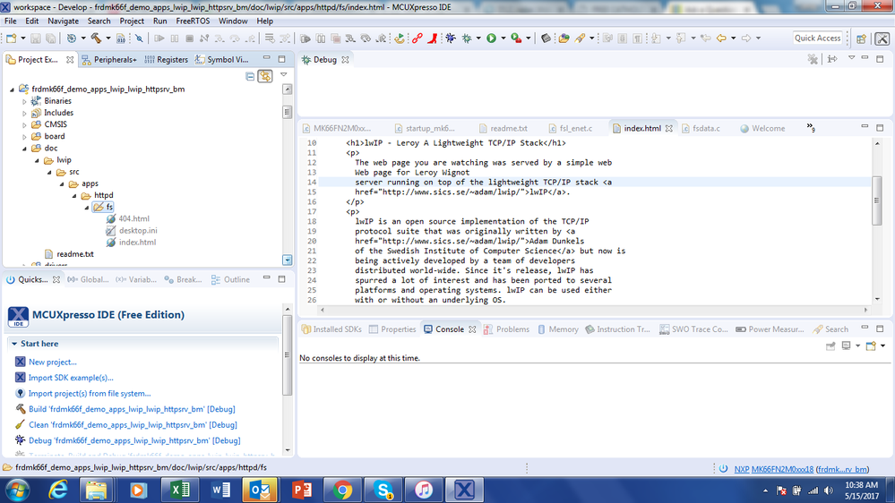
Task: Click the yellow Back arrow toolbar icon
Action: pyautogui.click(x=721, y=38)
